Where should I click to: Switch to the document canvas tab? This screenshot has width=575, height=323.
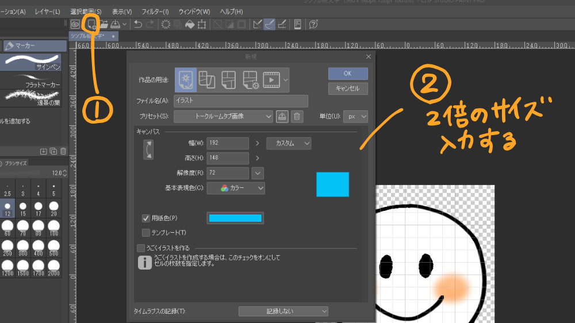coord(94,36)
